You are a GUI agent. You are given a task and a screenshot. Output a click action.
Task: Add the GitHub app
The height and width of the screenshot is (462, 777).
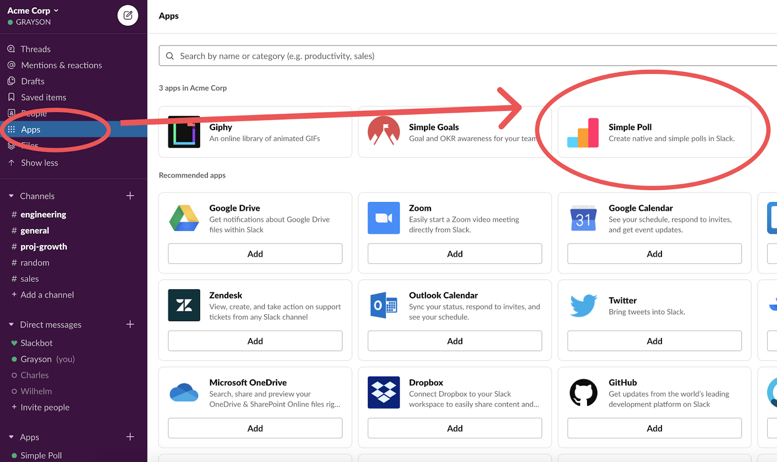pos(654,428)
